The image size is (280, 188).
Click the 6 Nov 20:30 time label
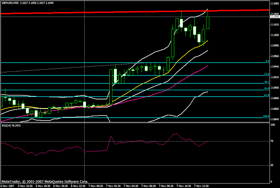tap(60, 186)
